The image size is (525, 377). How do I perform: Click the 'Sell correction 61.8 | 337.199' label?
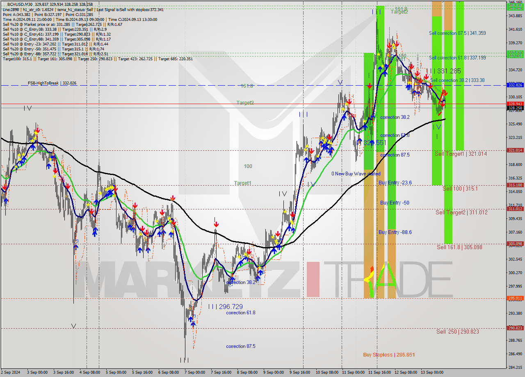(x=457, y=58)
